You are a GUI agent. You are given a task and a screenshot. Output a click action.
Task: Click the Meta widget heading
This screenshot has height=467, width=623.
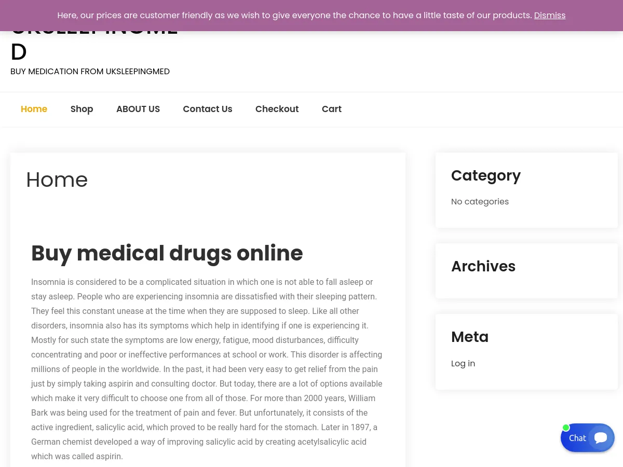469,337
